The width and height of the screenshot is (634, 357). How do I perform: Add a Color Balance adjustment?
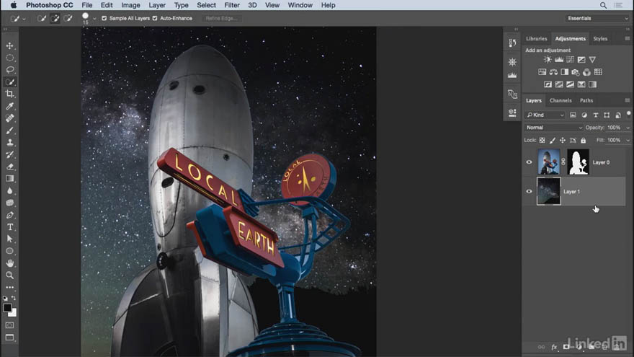pyautogui.click(x=553, y=72)
